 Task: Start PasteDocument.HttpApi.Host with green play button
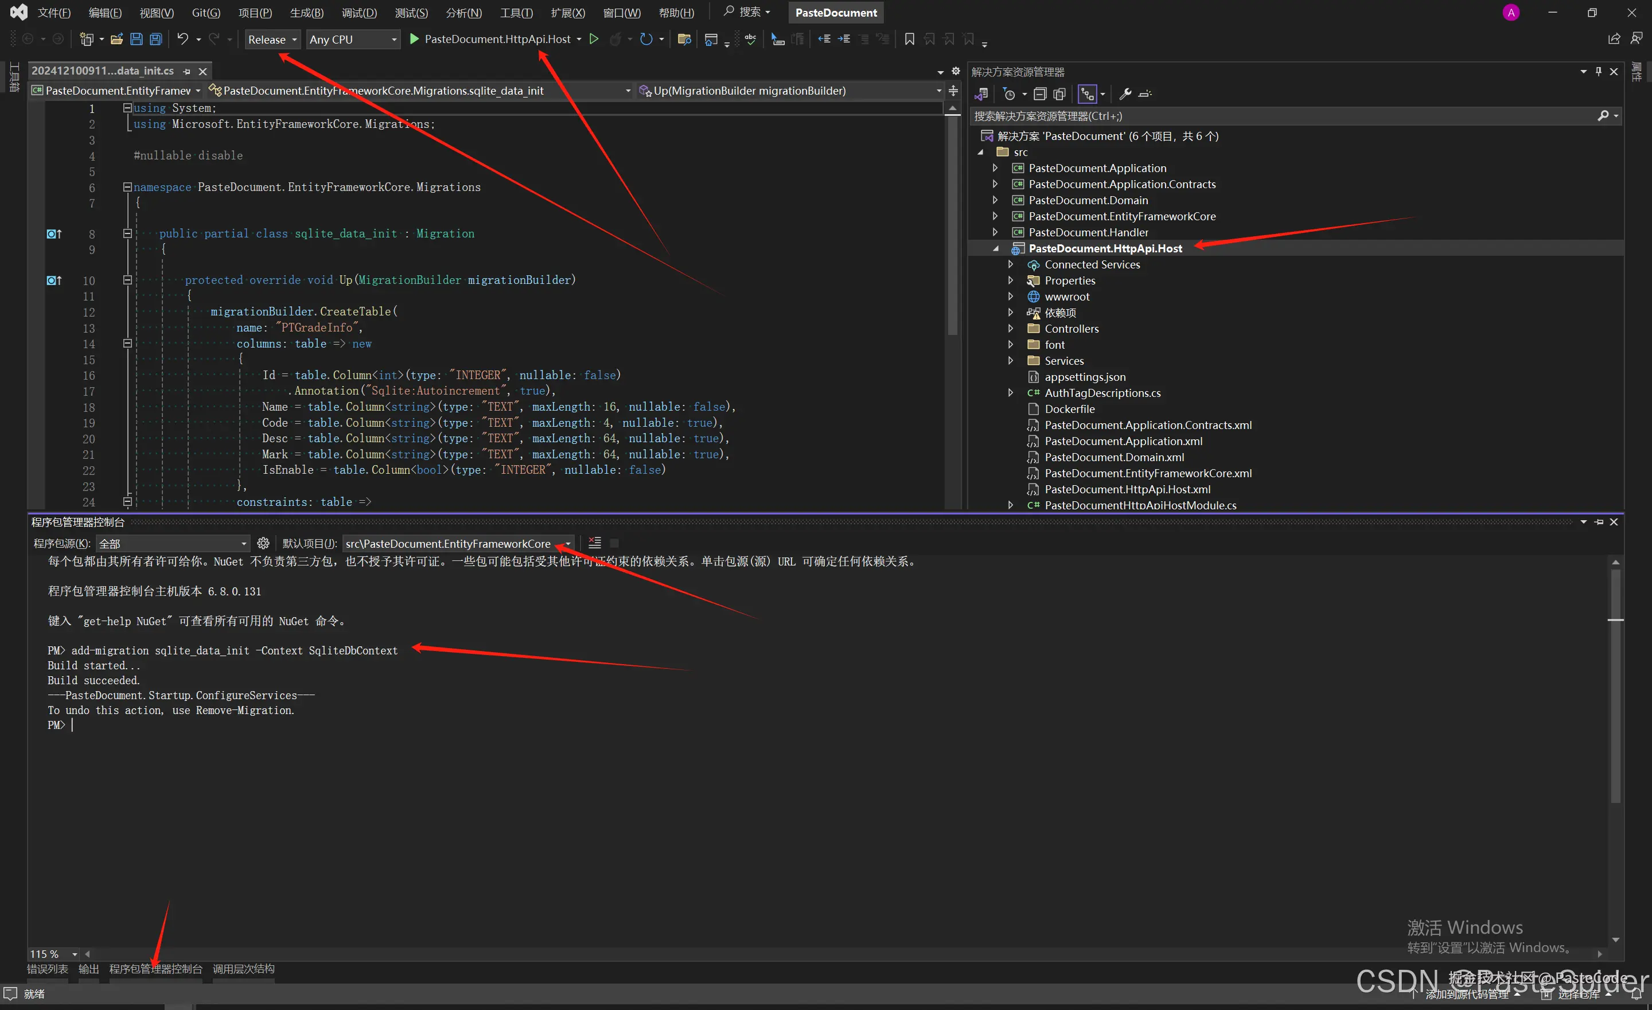tap(414, 40)
